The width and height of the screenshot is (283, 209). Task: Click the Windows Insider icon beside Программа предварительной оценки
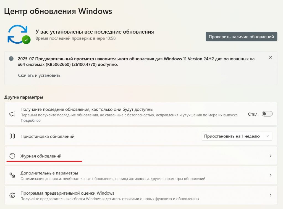pos(12,195)
